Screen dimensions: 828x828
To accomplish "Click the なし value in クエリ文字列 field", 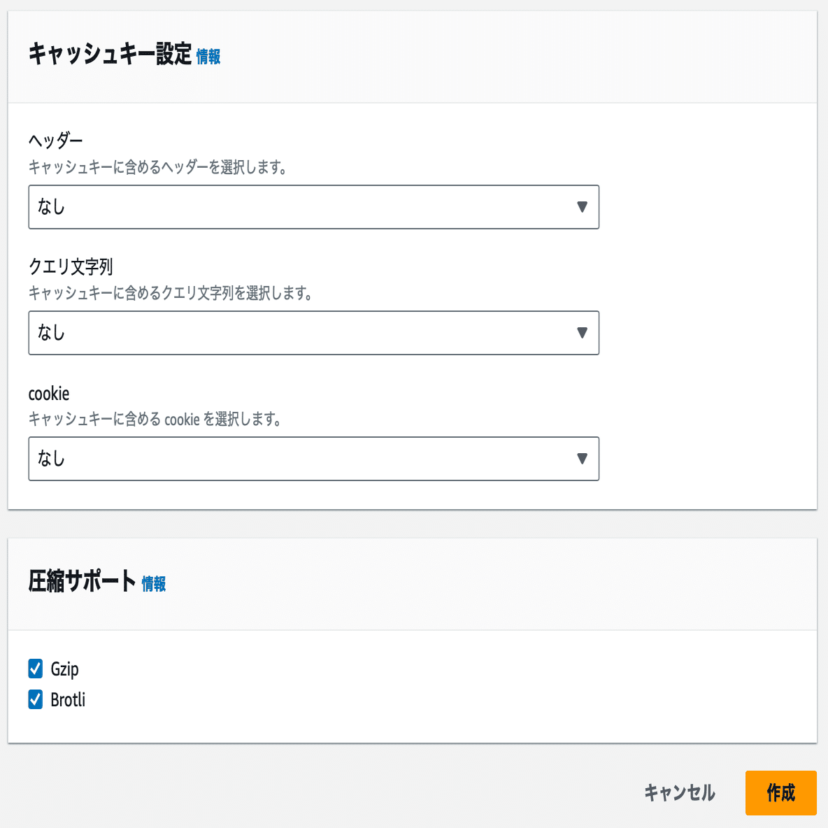I will tap(52, 333).
